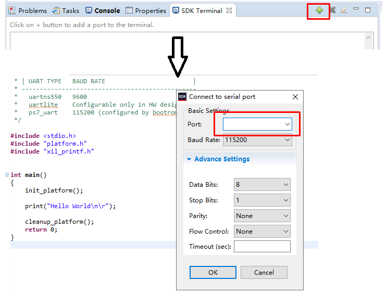Click the Cancel button
Viewport: 387px width, 294px height.
pos(264,272)
